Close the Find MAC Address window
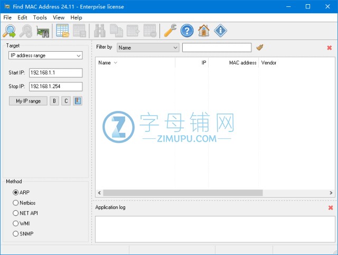338x255 pixels. pyautogui.click(x=327, y=6)
